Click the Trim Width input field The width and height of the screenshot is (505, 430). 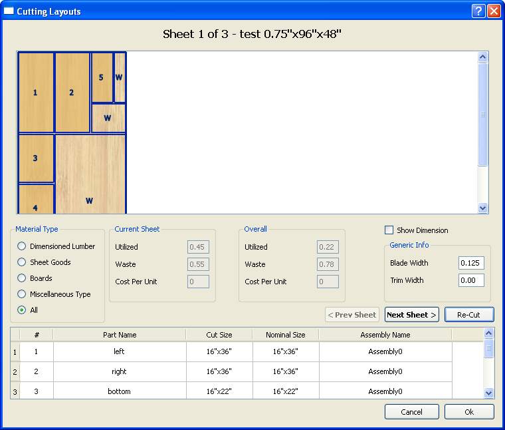(x=470, y=280)
